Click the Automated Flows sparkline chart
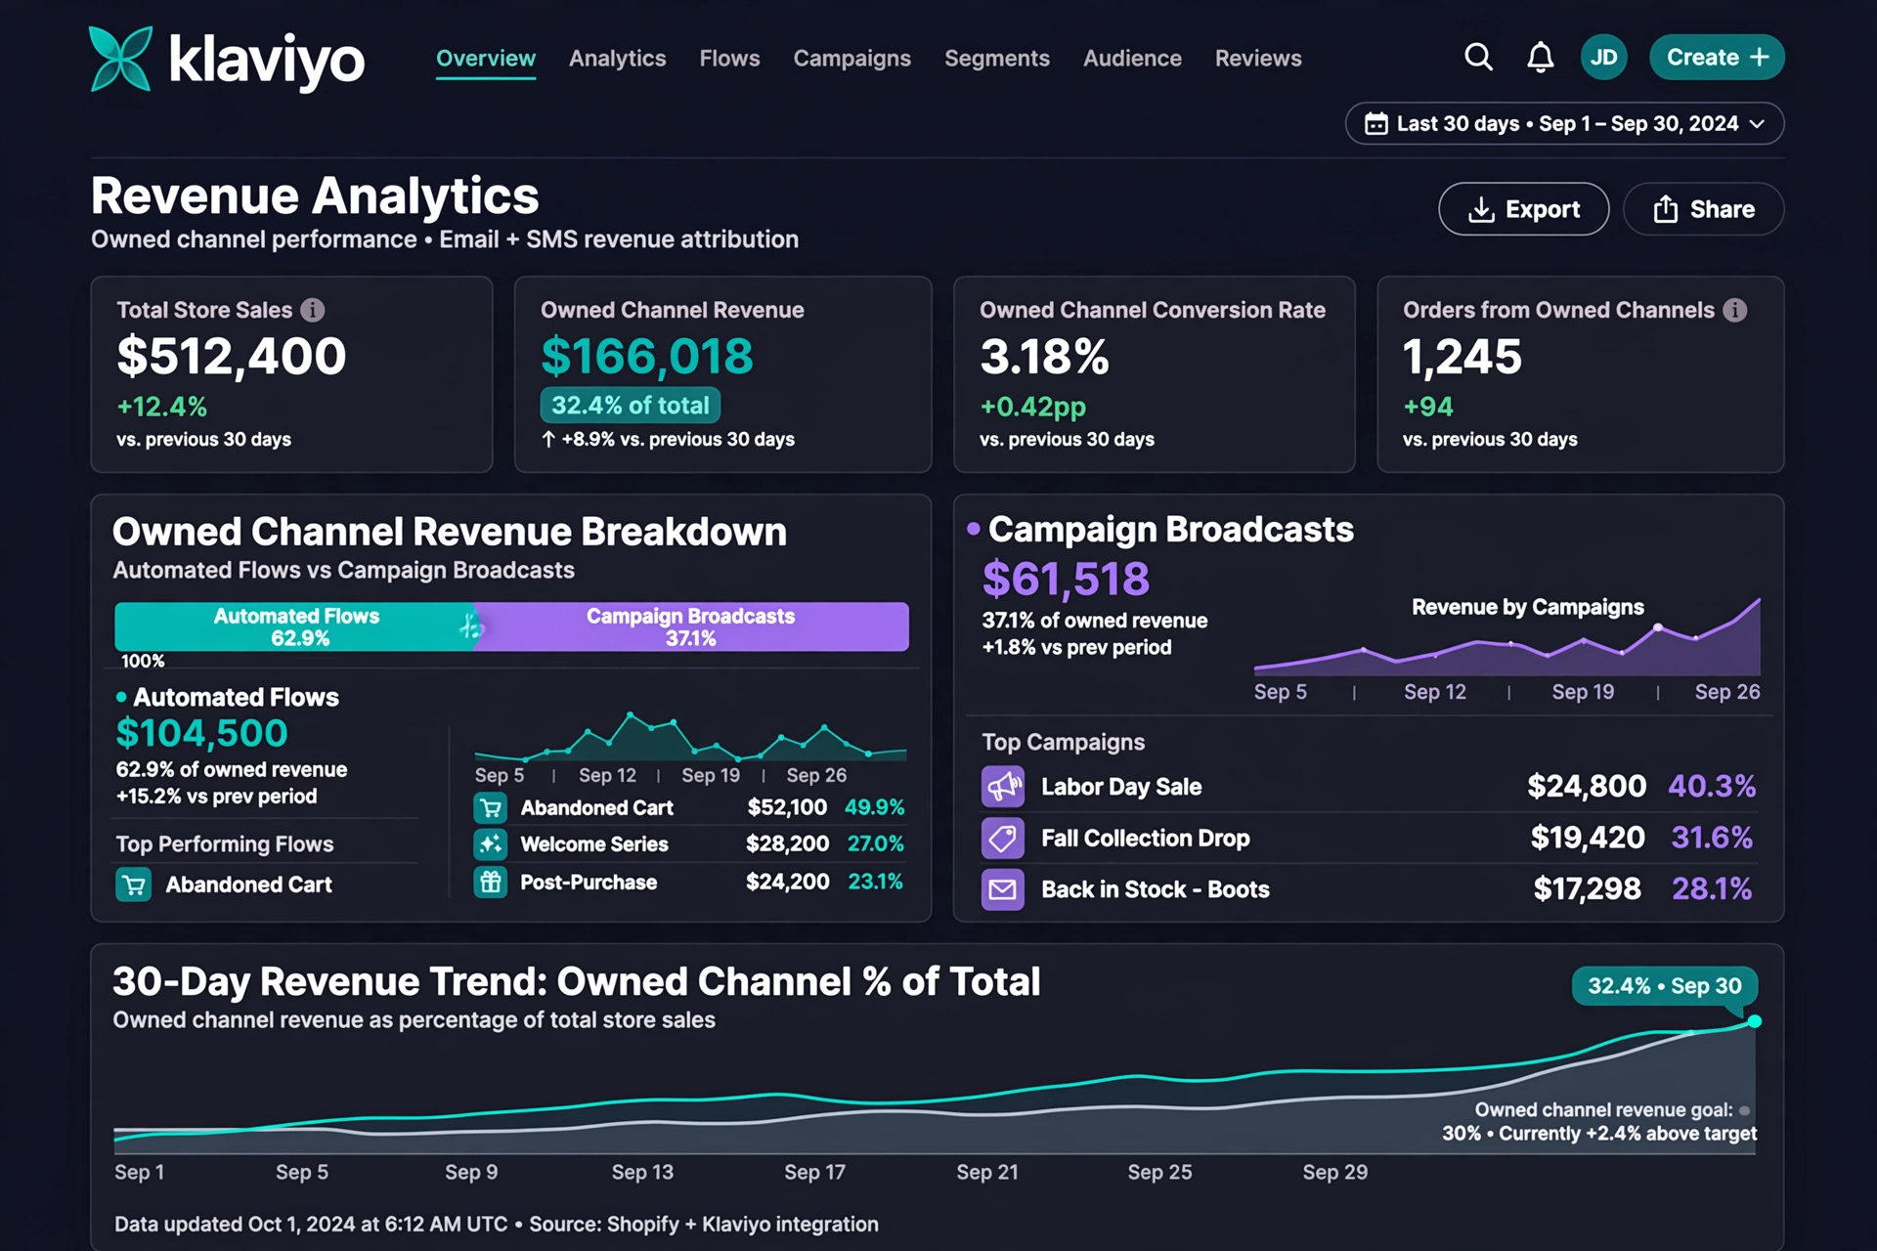 tap(690, 737)
